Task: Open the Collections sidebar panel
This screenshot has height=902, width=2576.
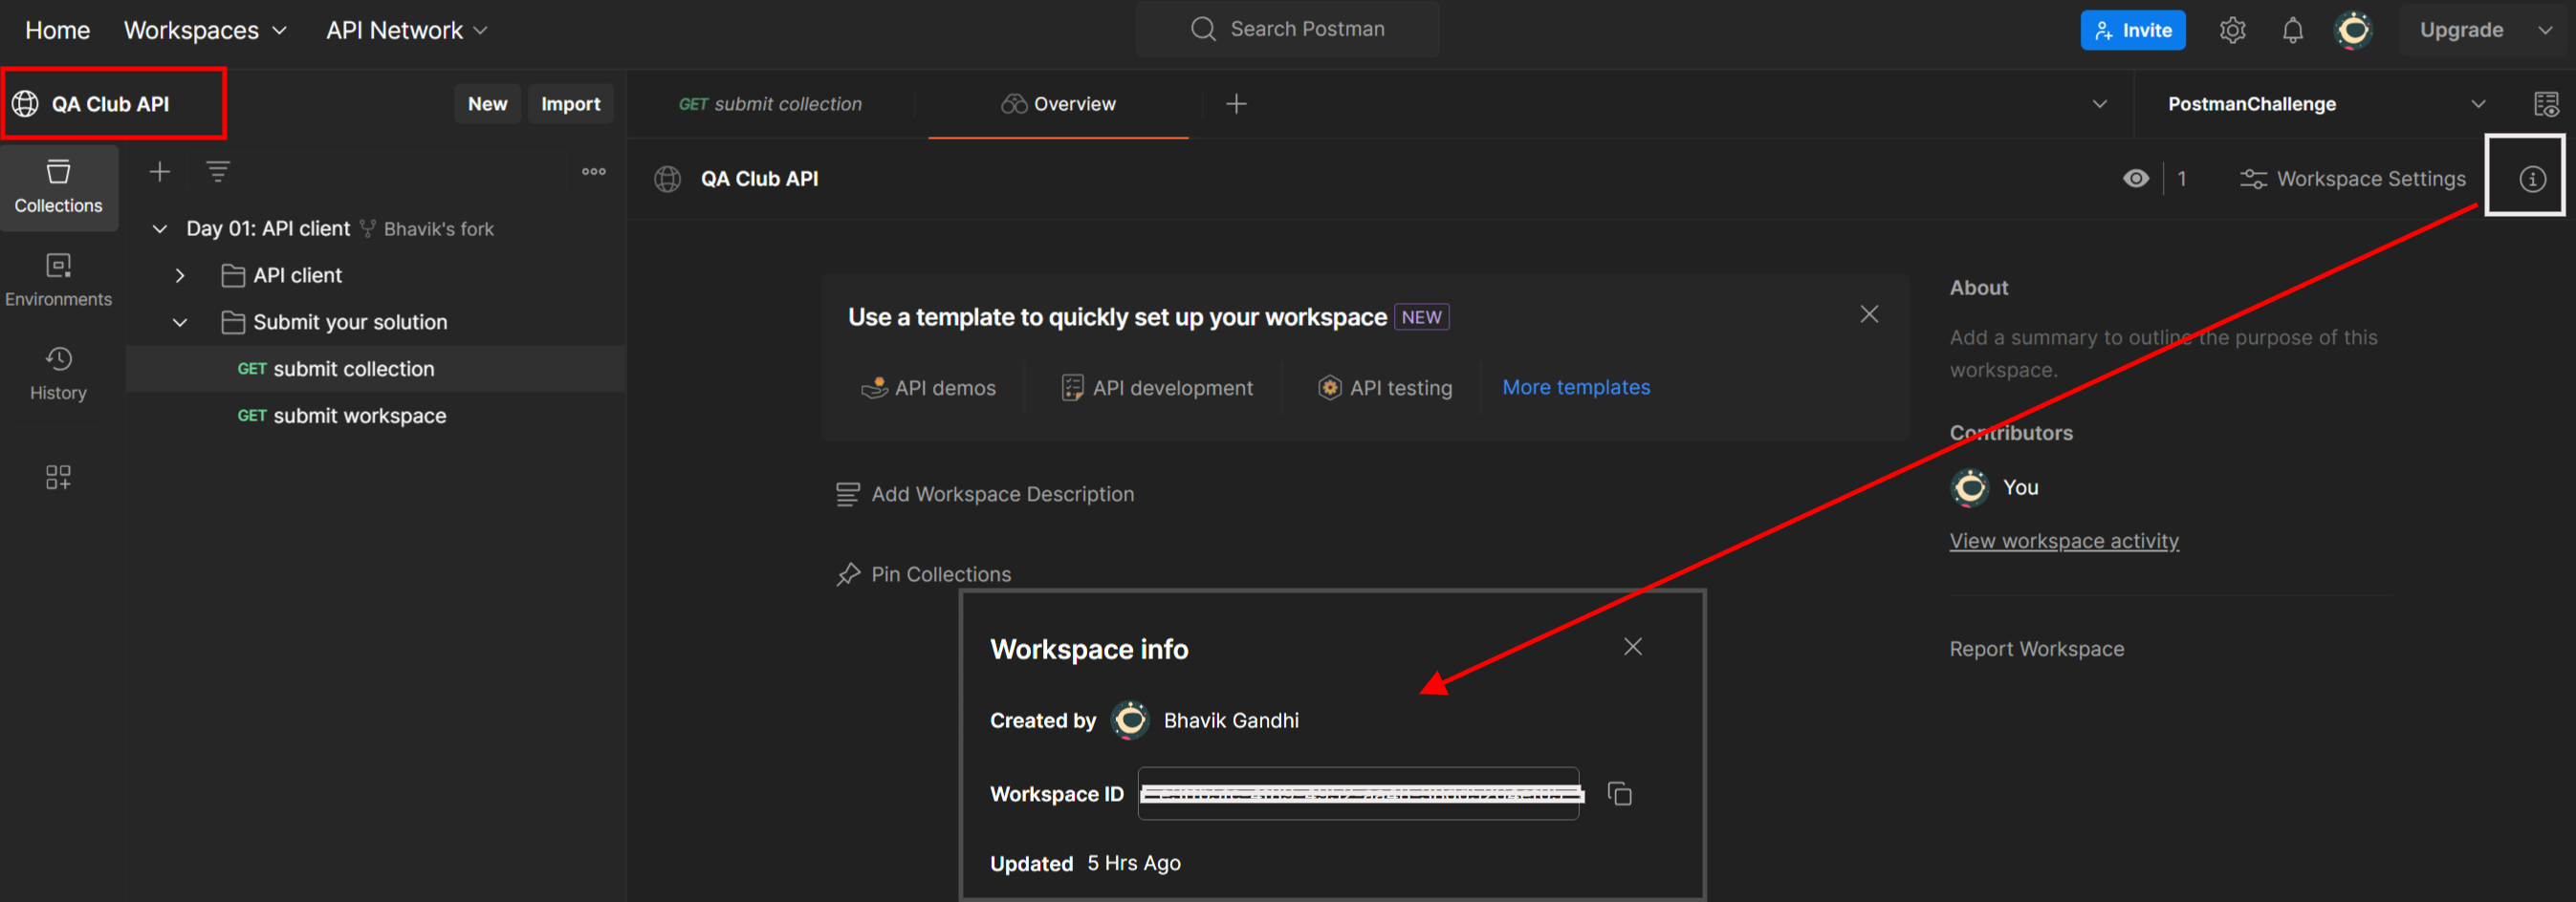Action: click(58, 186)
